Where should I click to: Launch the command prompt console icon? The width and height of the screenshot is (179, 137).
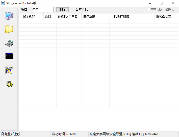click(x=9, y=56)
